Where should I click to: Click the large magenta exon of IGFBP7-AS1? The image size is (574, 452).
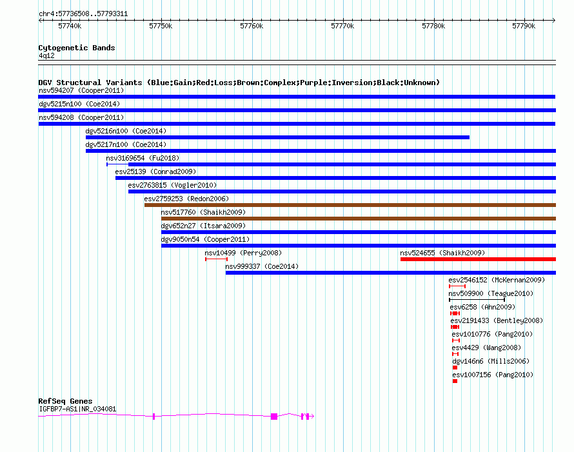[x=274, y=417]
